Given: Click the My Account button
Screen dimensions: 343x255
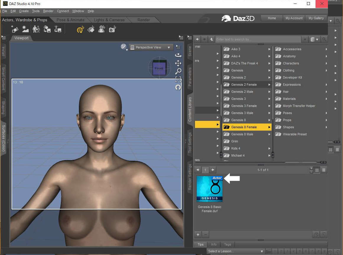Looking at the screenshot, I should point(294,18).
